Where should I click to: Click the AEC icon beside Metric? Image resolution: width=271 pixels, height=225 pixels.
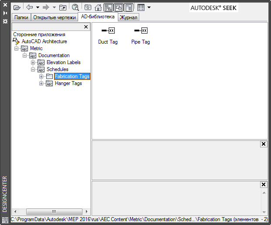pos(24,48)
